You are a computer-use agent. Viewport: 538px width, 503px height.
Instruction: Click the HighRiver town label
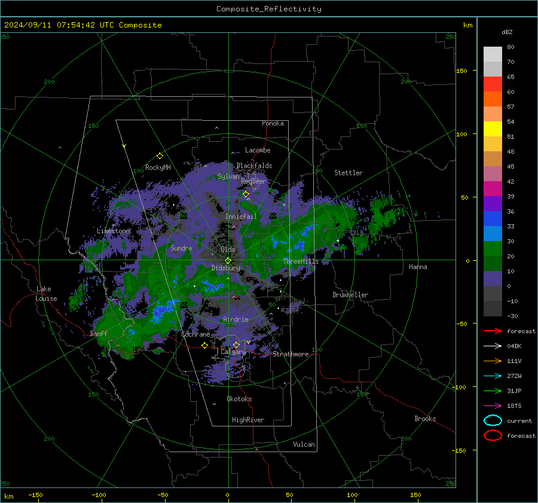coord(248,420)
